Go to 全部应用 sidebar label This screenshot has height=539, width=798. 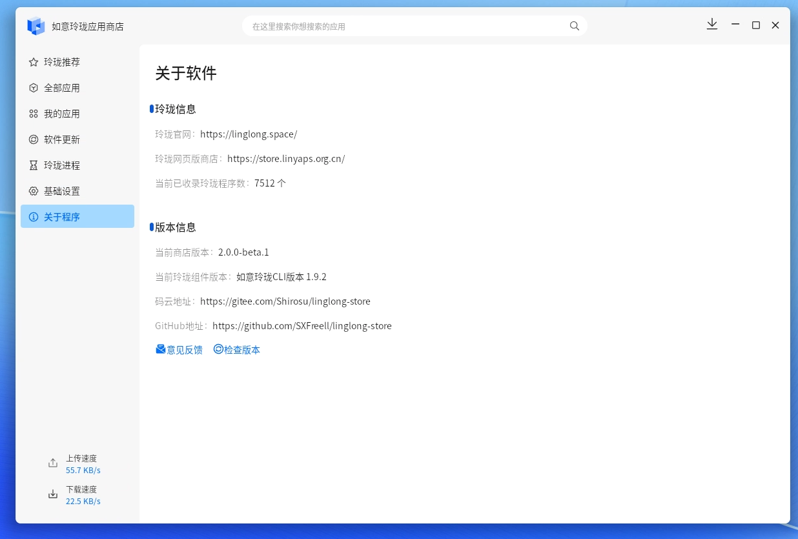click(62, 88)
